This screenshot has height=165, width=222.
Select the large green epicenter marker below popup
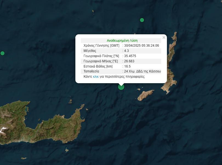click(x=121, y=87)
